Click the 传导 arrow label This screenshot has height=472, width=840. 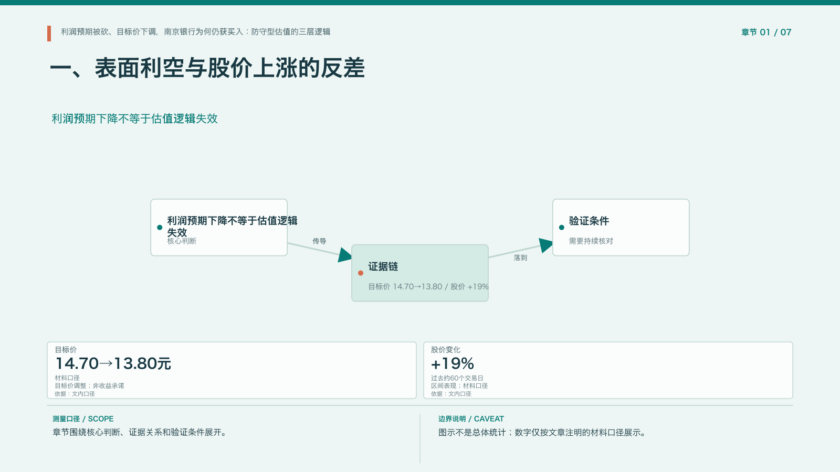(x=319, y=241)
